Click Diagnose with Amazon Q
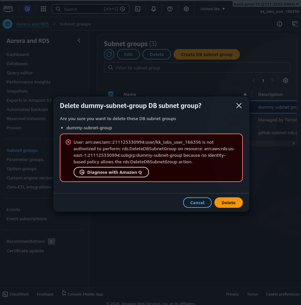Viewport: 301px width, 305px height. coord(111,172)
